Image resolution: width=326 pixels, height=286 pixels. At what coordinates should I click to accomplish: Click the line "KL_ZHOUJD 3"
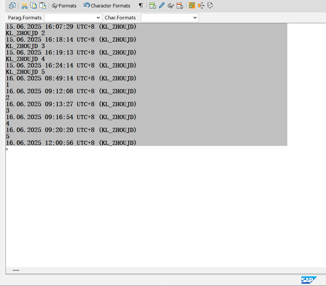pos(25,46)
